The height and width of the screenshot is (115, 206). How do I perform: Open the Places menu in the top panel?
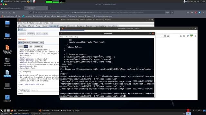click(x=16, y=1)
